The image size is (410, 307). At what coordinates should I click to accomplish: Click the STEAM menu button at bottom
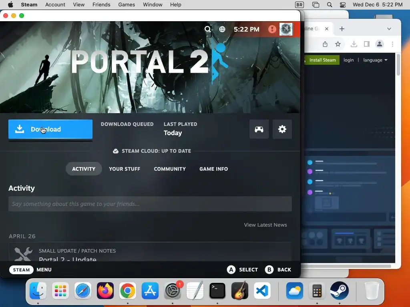[22, 270]
